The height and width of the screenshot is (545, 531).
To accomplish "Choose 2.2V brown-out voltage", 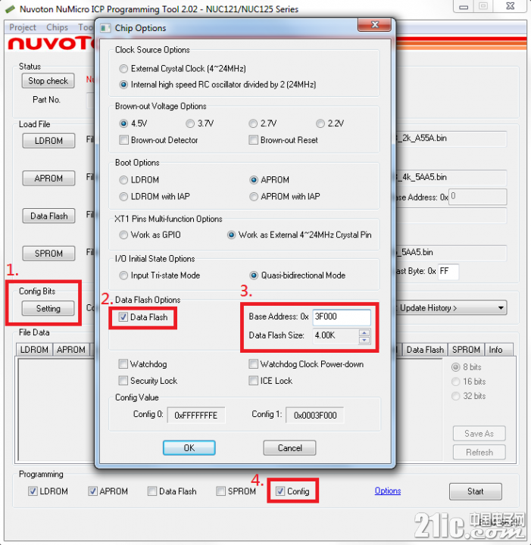I will point(320,123).
